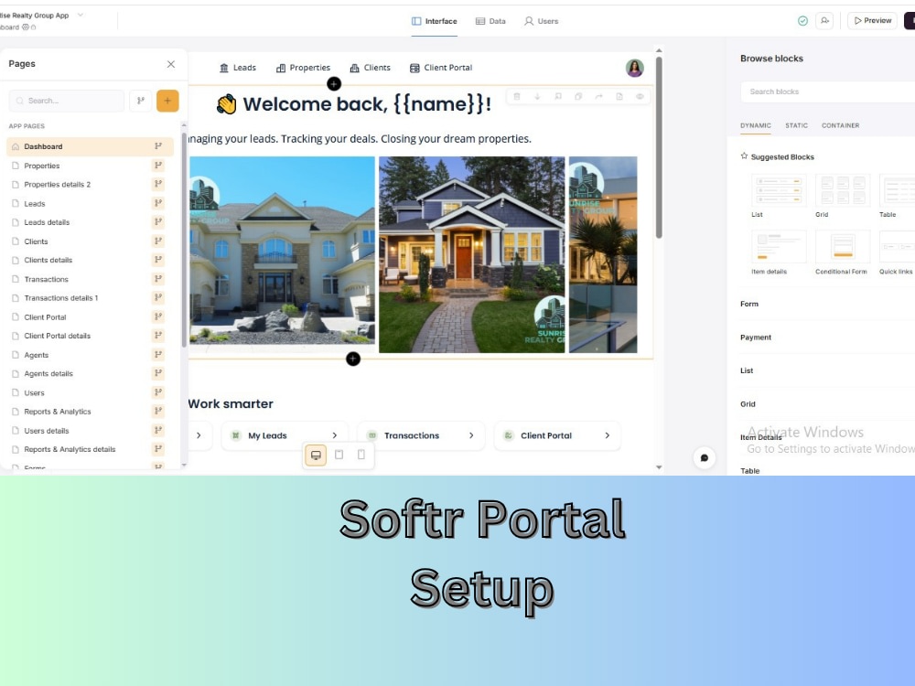Viewport: 915px width, 686px height.
Task: Select STATIC blocks tab
Action: click(797, 125)
